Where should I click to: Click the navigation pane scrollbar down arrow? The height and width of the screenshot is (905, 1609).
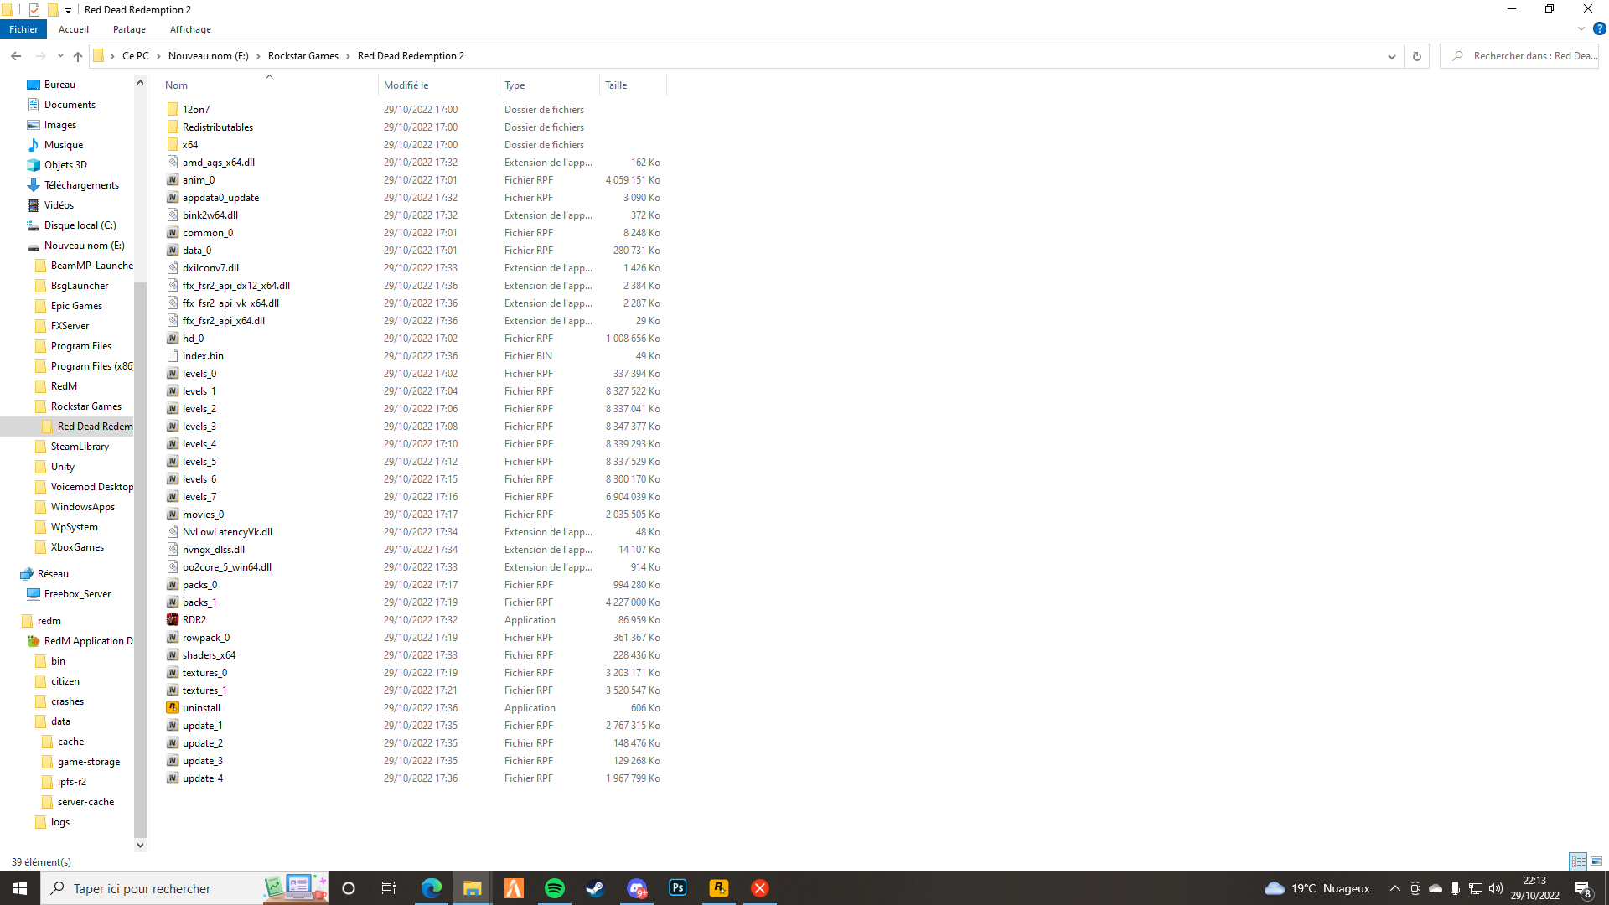(x=140, y=845)
